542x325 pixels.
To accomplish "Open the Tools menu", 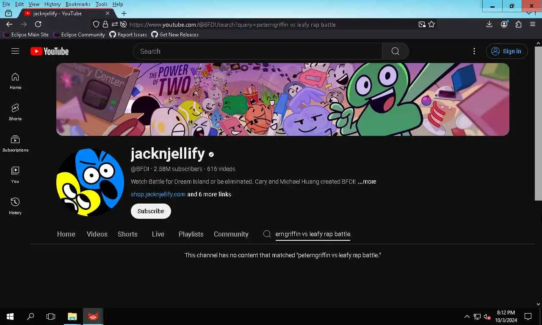I will [x=102, y=4].
